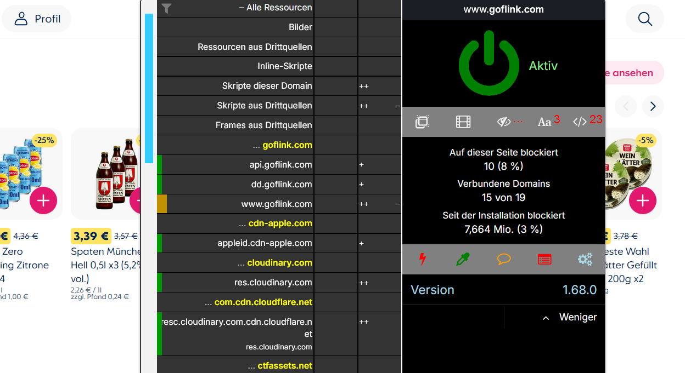The image size is (685, 373).
Task: Click the Spaten Münchner Hell product title
Action: tap(106, 265)
